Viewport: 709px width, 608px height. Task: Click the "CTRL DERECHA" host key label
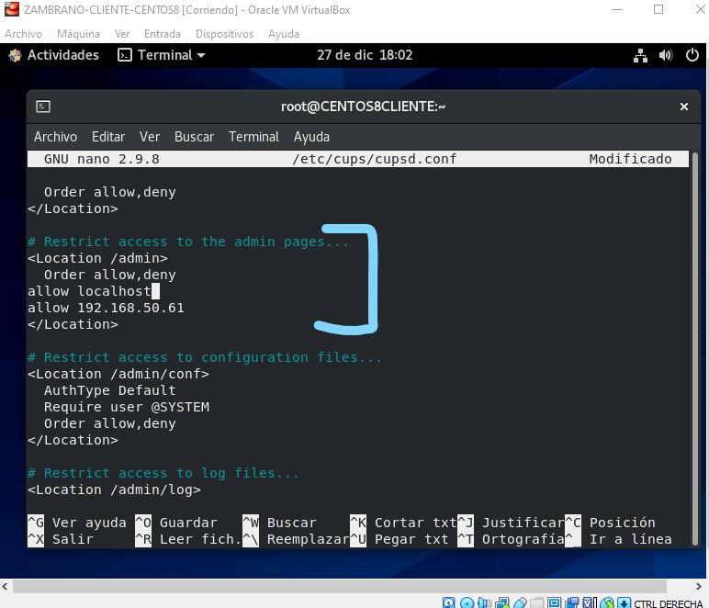pyautogui.click(x=669, y=603)
